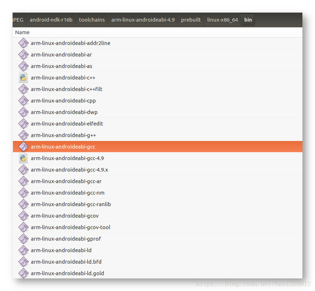Go to android-ndk-r16b in the path bar
This screenshot has height=291, width=315.
51,20
